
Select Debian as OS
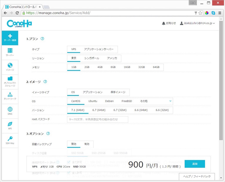click(109, 101)
